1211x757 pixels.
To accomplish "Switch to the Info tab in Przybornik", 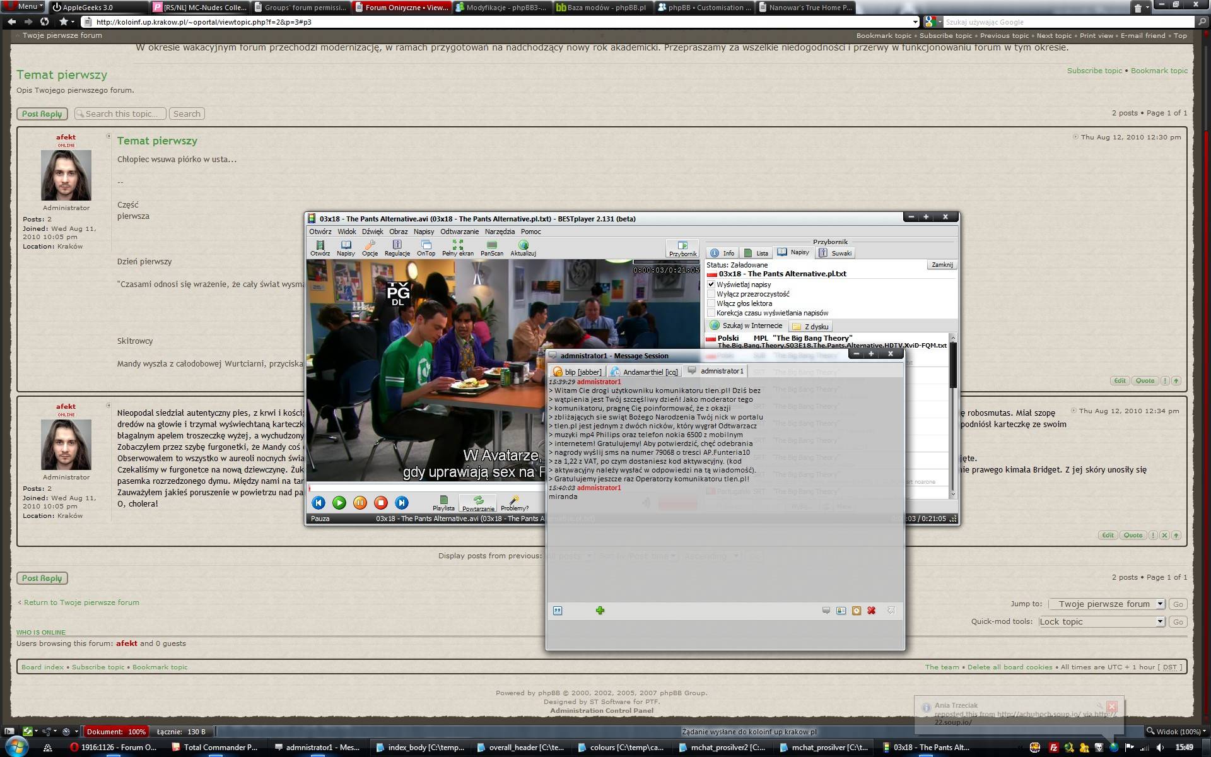I will coord(722,253).
